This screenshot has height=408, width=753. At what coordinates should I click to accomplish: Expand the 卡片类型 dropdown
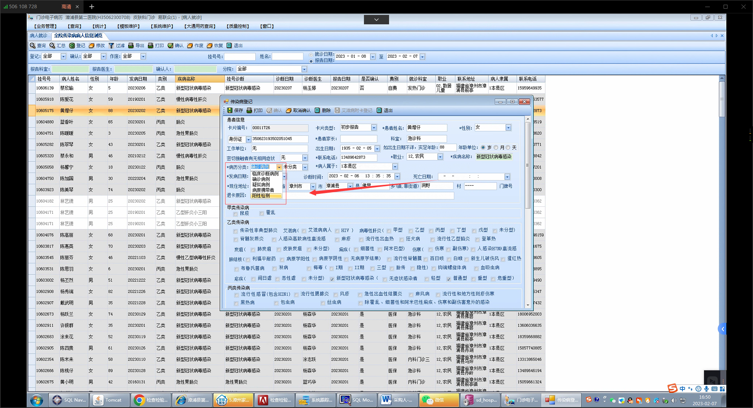coord(374,128)
